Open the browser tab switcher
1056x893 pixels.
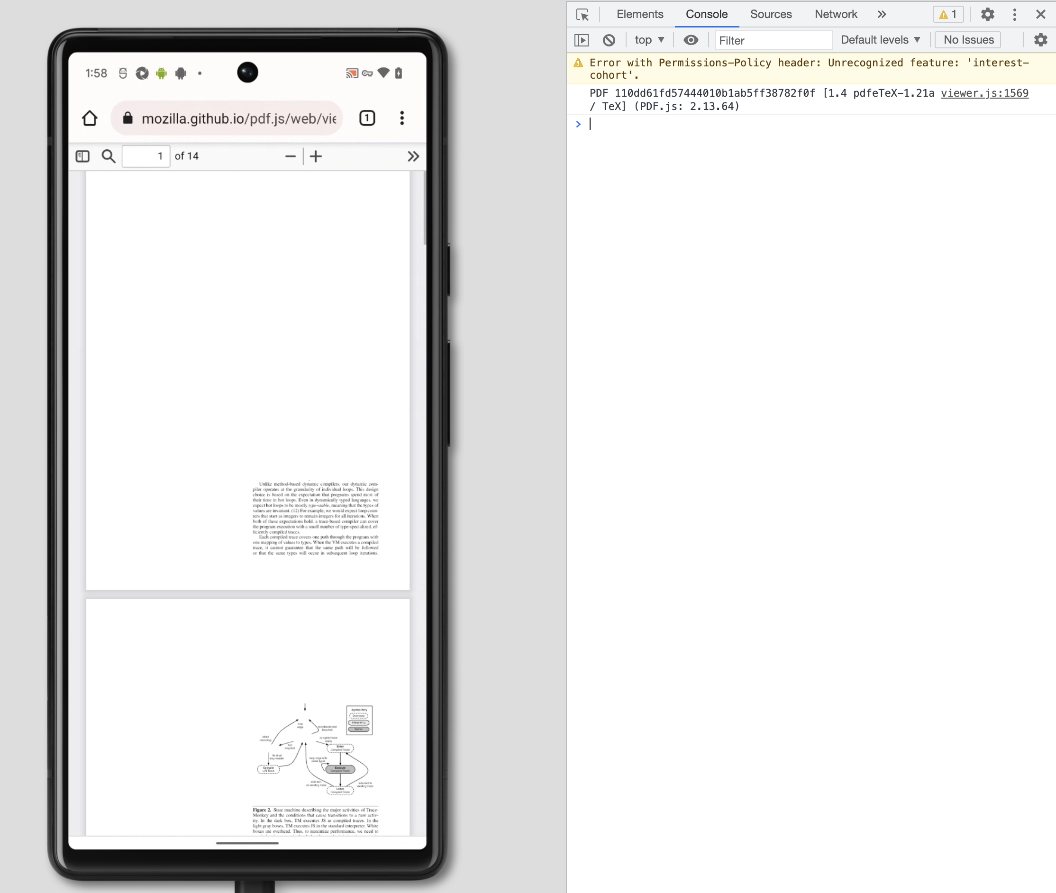366,118
